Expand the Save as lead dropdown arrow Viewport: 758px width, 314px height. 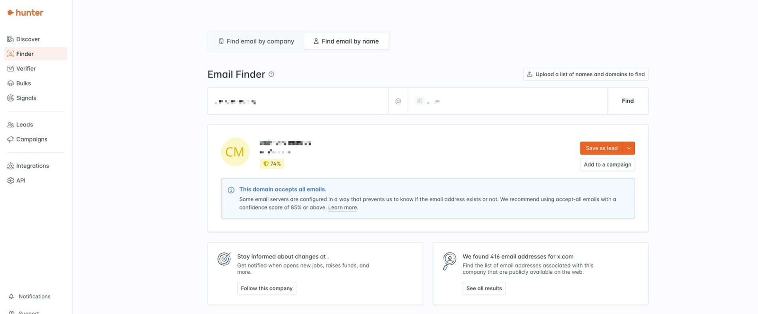point(628,147)
